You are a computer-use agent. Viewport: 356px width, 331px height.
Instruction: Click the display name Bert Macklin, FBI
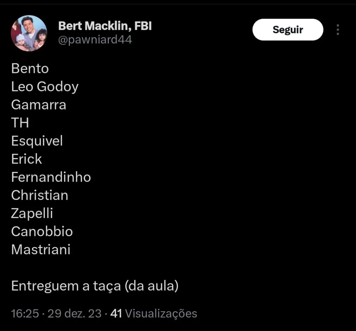(x=105, y=26)
